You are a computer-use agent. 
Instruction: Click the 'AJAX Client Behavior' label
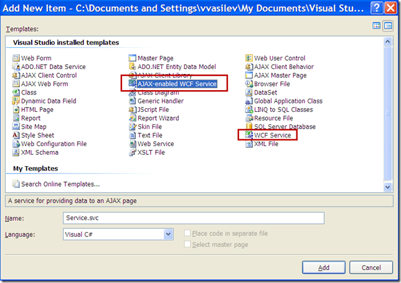click(x=284, y=67)
